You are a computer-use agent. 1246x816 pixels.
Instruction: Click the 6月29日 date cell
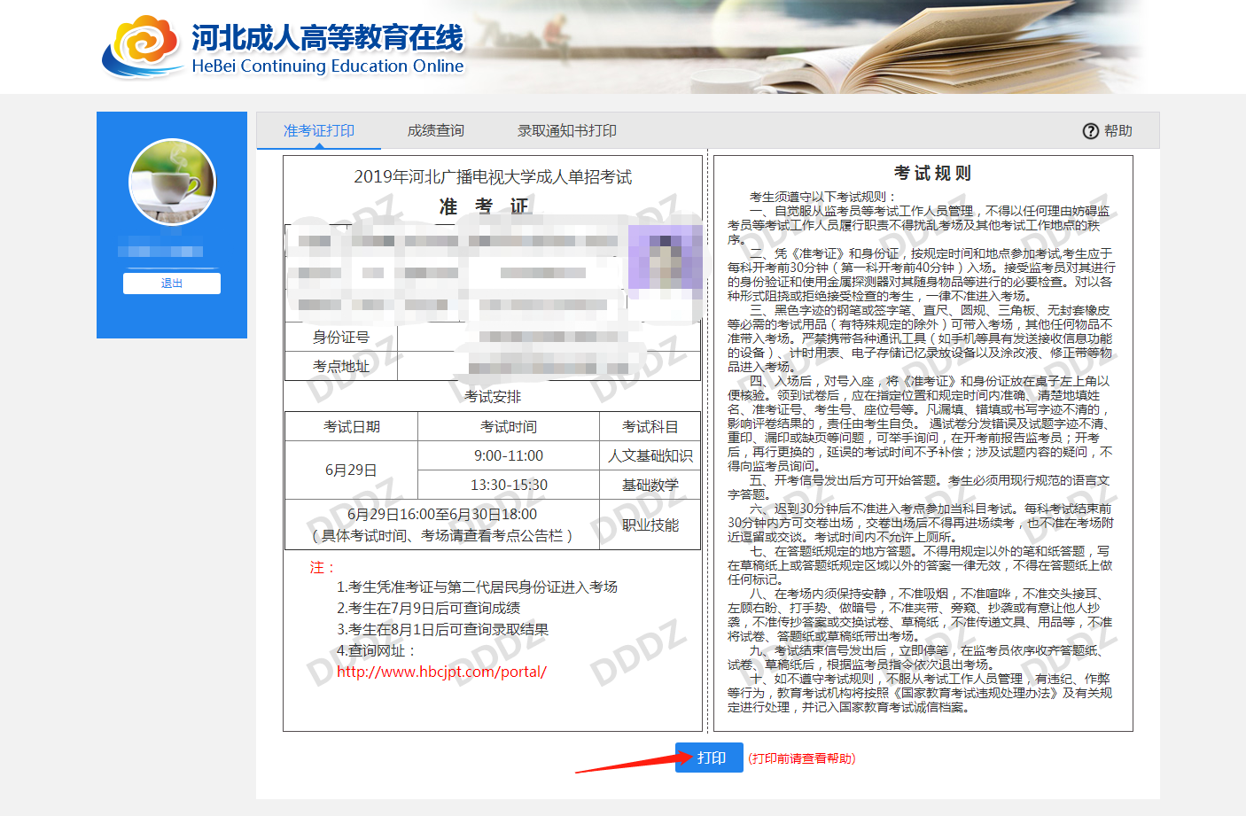[351, 470]
